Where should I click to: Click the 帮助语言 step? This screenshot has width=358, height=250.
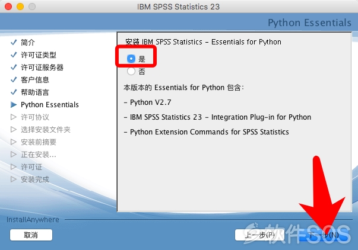[x=35, y=92]
